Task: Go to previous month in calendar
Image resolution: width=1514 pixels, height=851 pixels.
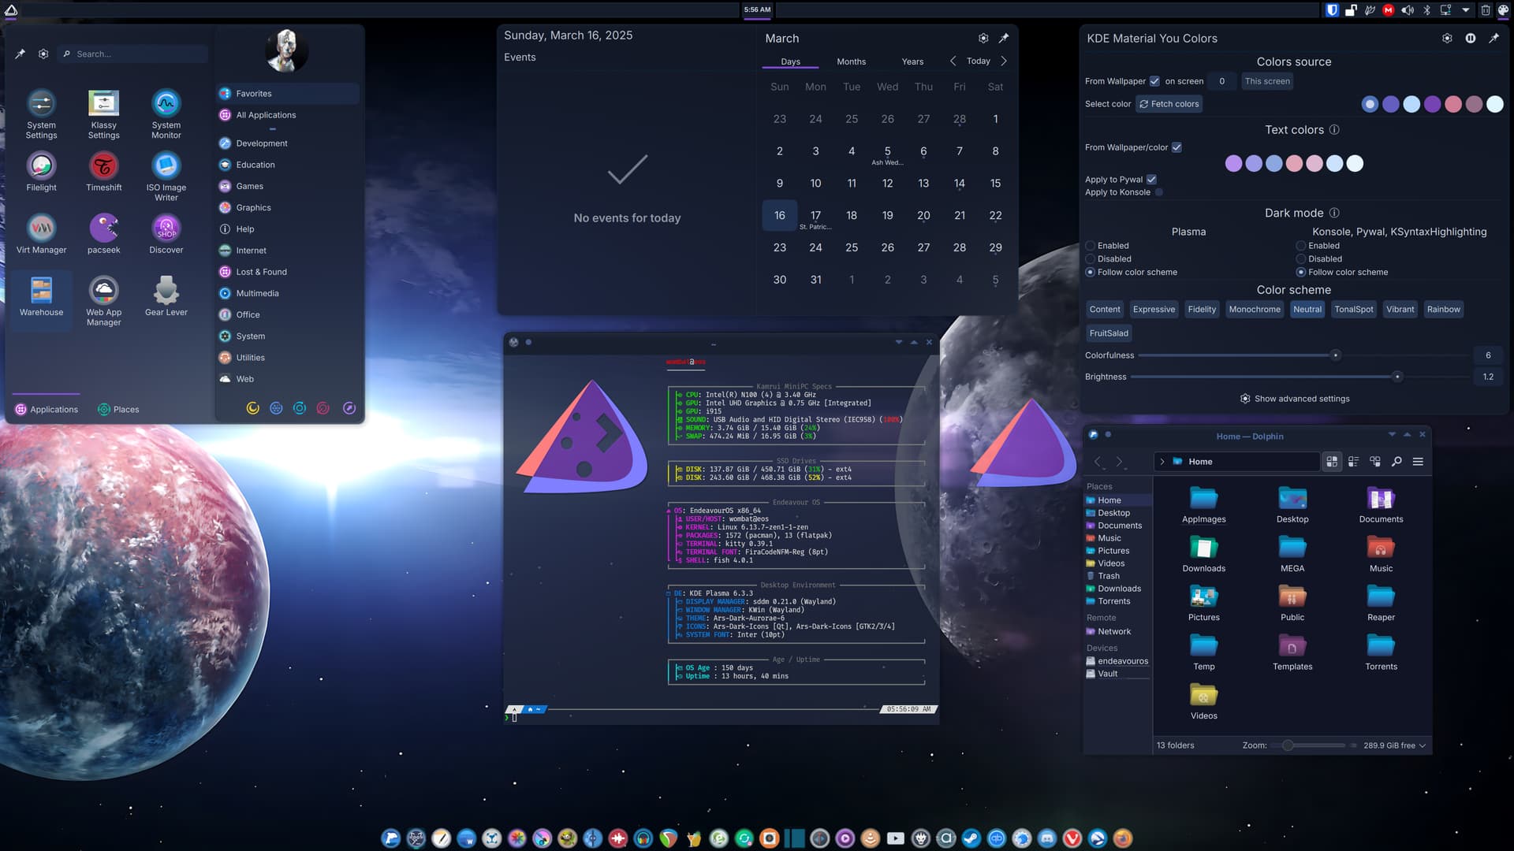Action: pos(953,61)
